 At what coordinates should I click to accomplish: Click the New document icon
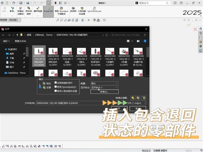pos(7,3)
